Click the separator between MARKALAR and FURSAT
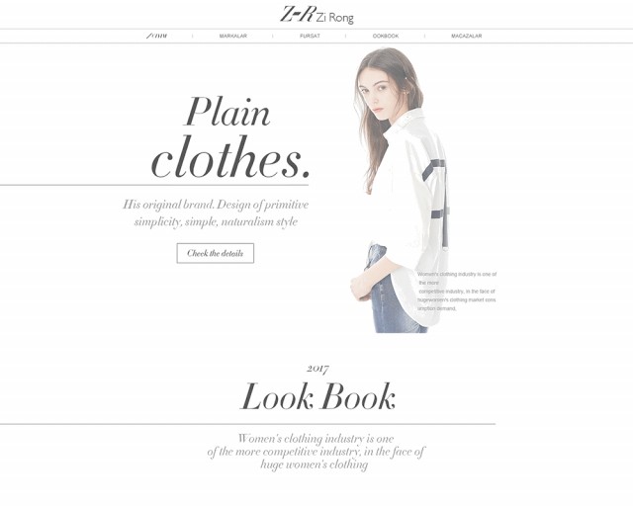The width and height of the screenshot is (633, 506). point(273,36)
